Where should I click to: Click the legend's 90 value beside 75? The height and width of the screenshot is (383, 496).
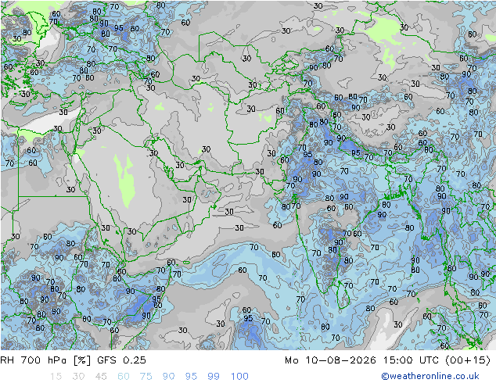coord(168,377)
